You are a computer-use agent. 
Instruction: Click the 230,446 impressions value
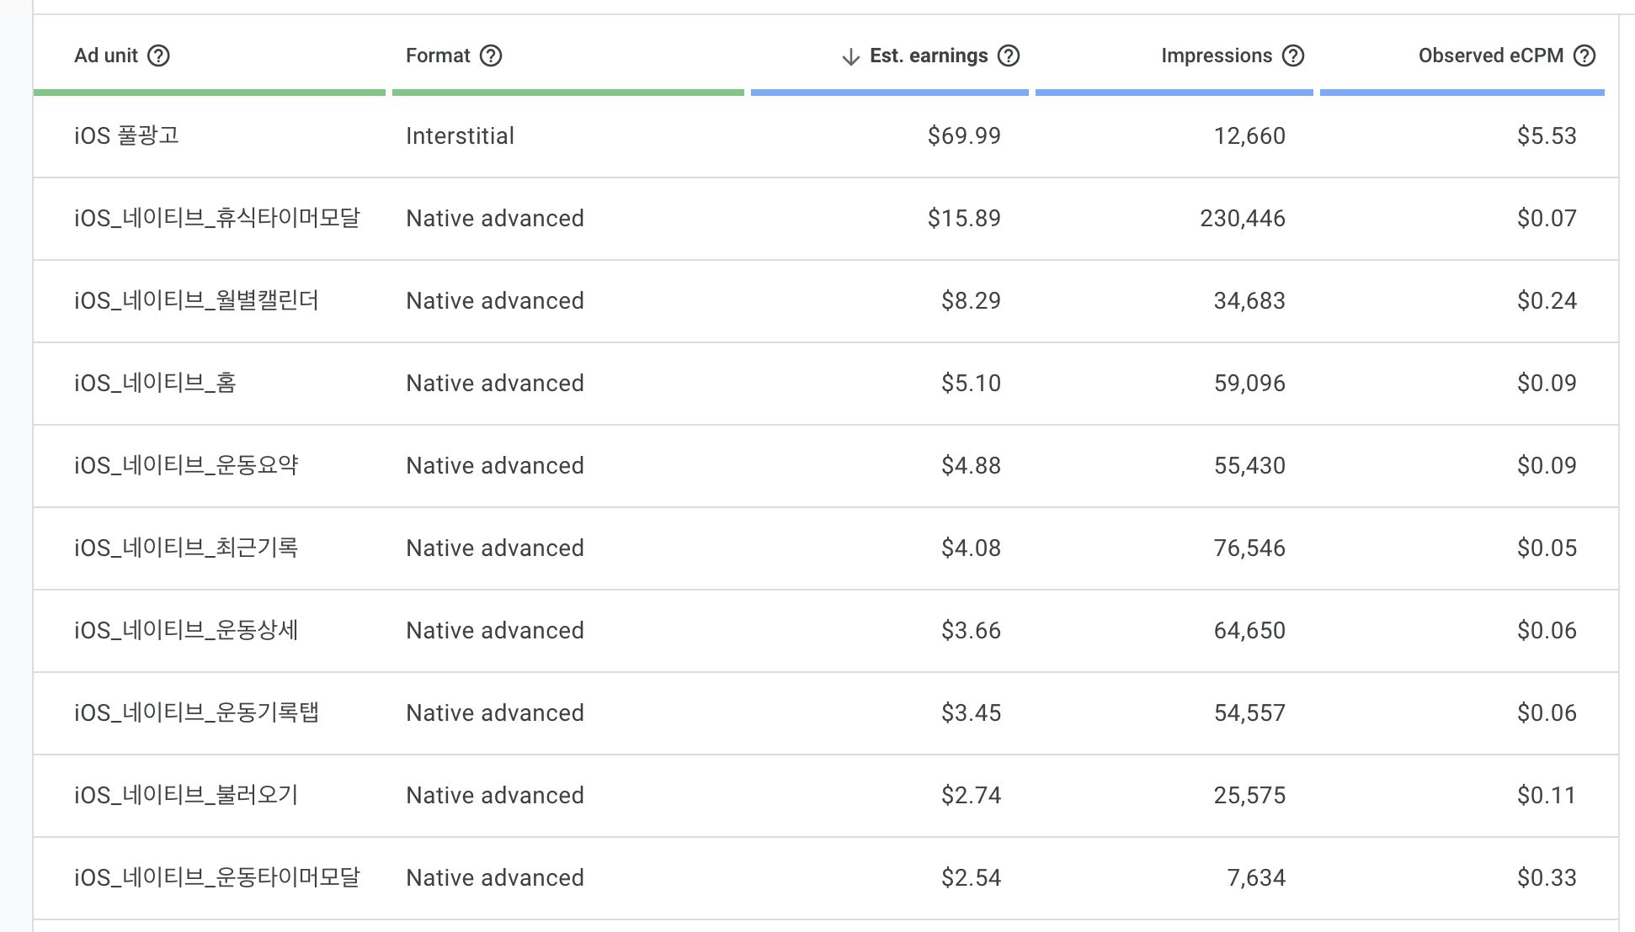click(x=1243, y=218)
